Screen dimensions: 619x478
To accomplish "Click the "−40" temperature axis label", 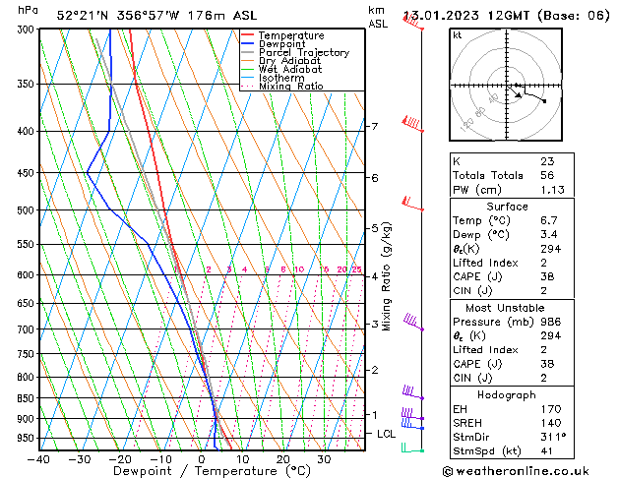I will [38, 459].
